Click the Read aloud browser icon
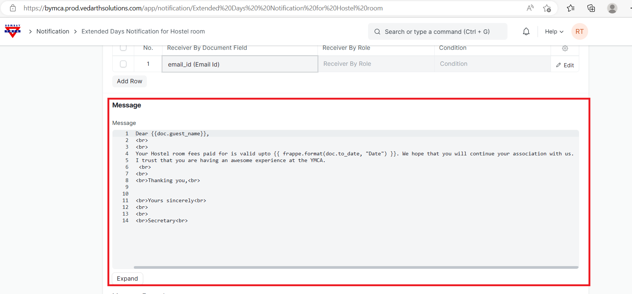This screenshot has height=294, width=632. point(530,8)
